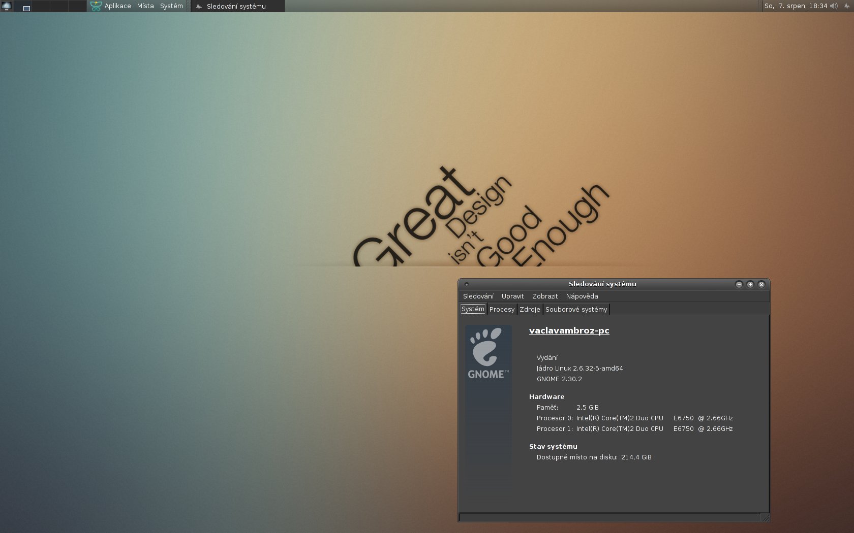Open the Nápověda menu

tap(582, 296)
